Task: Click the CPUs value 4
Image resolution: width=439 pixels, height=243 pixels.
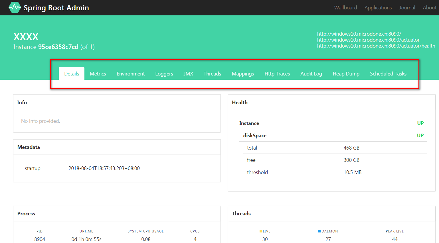Action: pos(195,239)
